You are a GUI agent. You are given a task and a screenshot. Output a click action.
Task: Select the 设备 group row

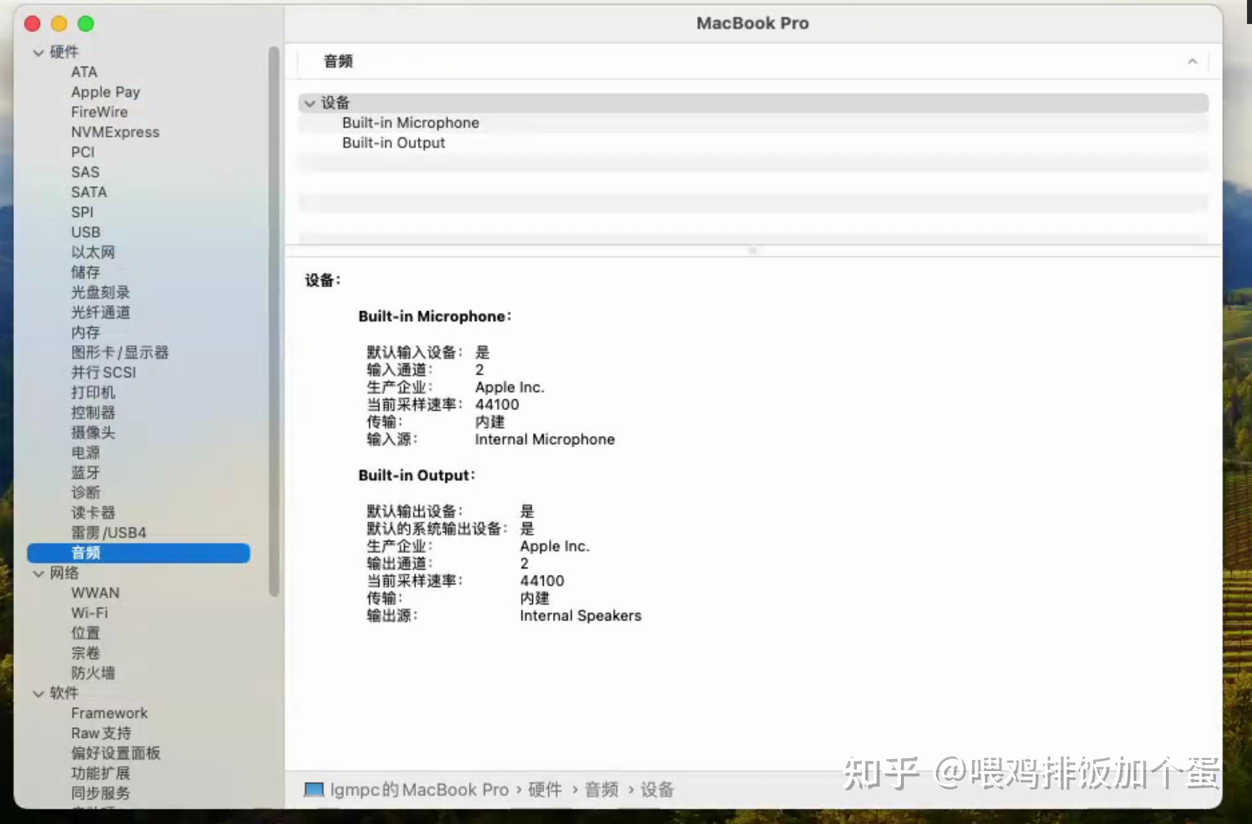(x=753, y=103)
